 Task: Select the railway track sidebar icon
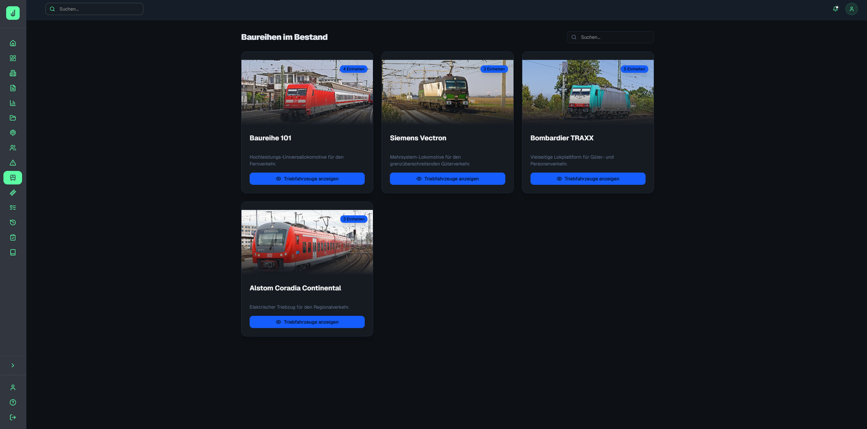pos(13,193)
